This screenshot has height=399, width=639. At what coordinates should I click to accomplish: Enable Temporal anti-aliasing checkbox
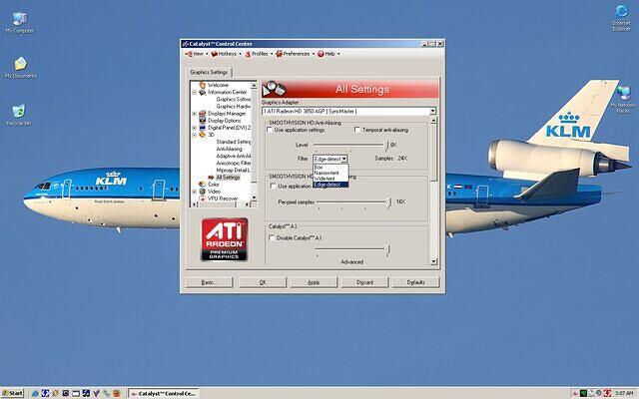[x=357, y=130]
